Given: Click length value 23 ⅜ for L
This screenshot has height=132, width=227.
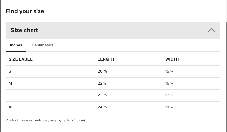Looking at the screenshot, I should (102, 95).
